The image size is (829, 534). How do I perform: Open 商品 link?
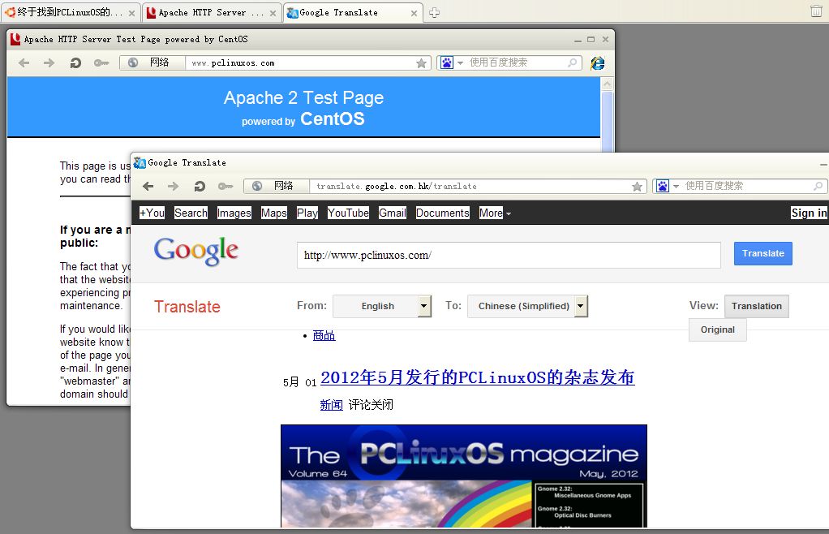tap(324, 336)
